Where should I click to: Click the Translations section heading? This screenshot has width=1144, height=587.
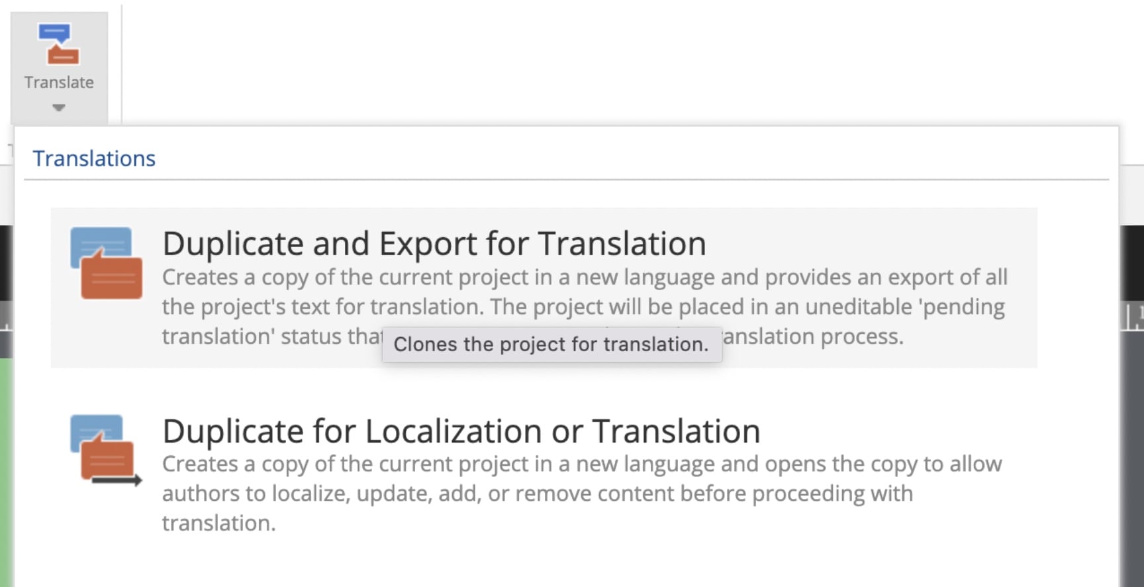[x=93, y=158]
